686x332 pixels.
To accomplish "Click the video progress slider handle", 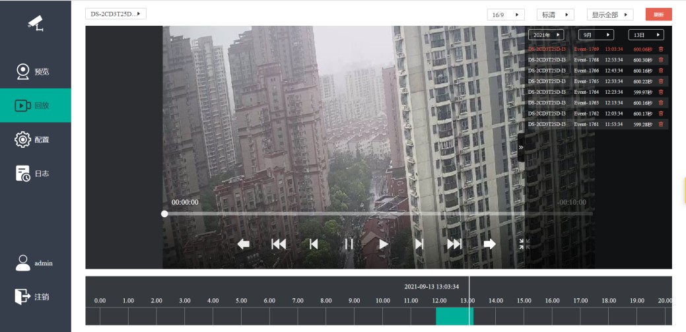I will [164, 214].
